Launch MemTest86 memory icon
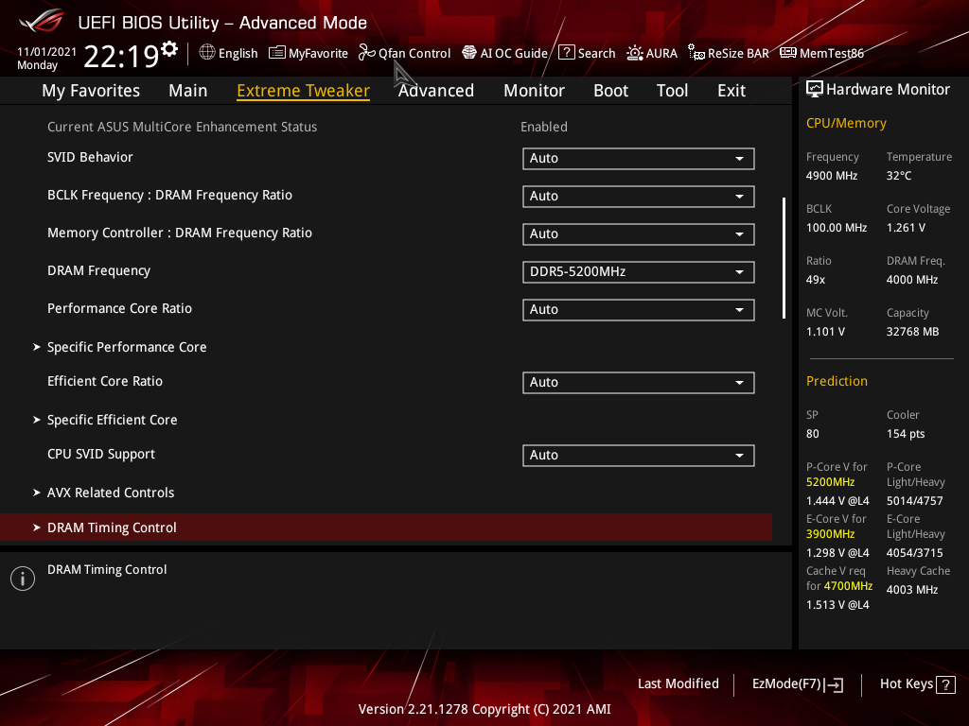The width and height of the screenshot is (969, 726). point(788,53)
